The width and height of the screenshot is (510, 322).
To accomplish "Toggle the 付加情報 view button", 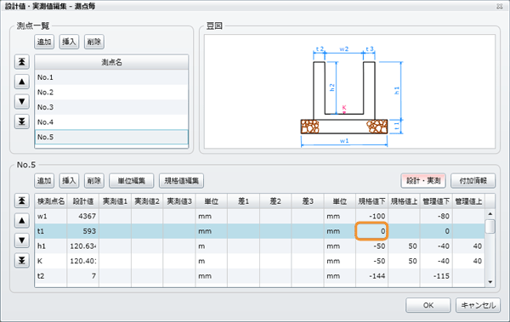I will 473,180.
